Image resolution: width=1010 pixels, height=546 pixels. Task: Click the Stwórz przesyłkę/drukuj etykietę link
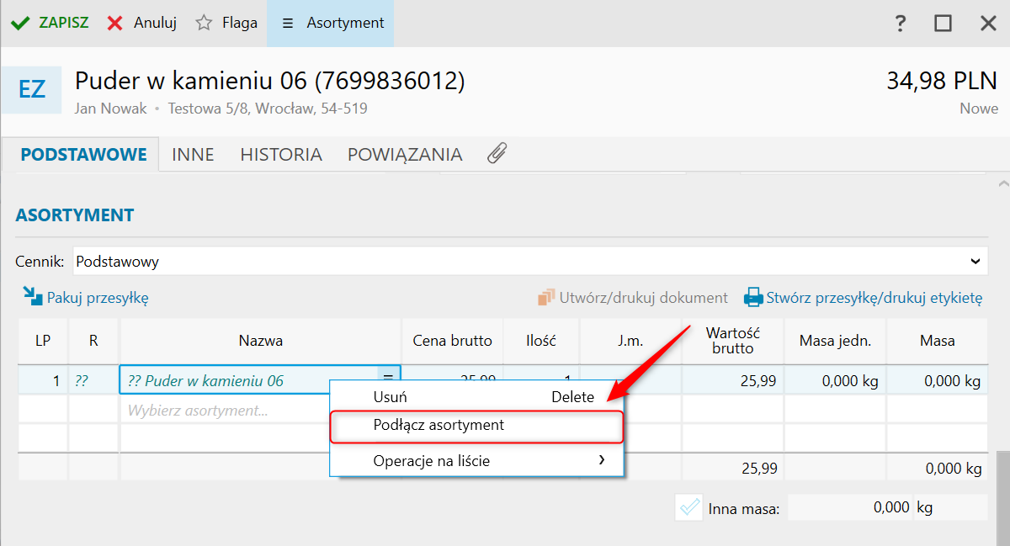[874, 298]
